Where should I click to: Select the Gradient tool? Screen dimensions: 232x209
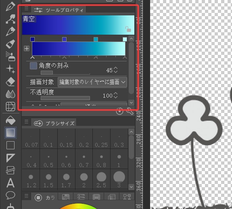click(x=10, y=132)
